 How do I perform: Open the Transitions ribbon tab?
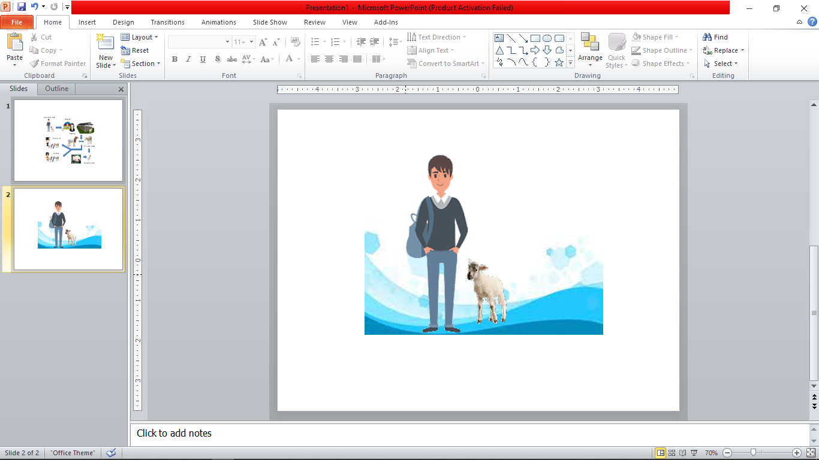[167, 22]
